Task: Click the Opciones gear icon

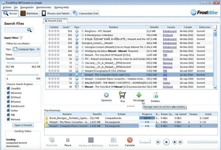Action: (106, 95)
